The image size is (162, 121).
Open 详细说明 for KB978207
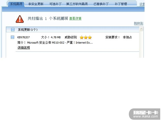(x=24, y=48)
